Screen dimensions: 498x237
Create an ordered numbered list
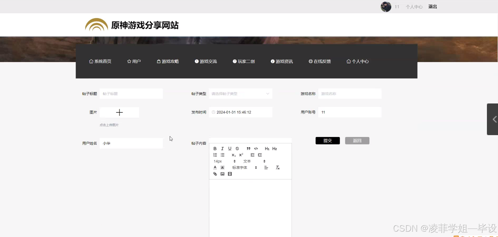215,155
